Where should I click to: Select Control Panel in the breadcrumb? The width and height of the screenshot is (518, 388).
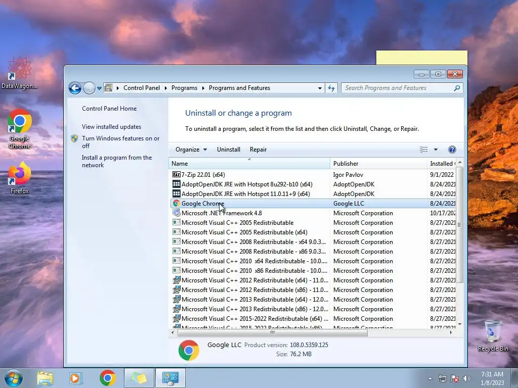tap(142, 88)
